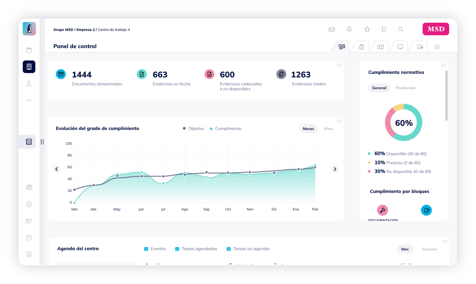Open calendar icon in left sidebar

29,50
